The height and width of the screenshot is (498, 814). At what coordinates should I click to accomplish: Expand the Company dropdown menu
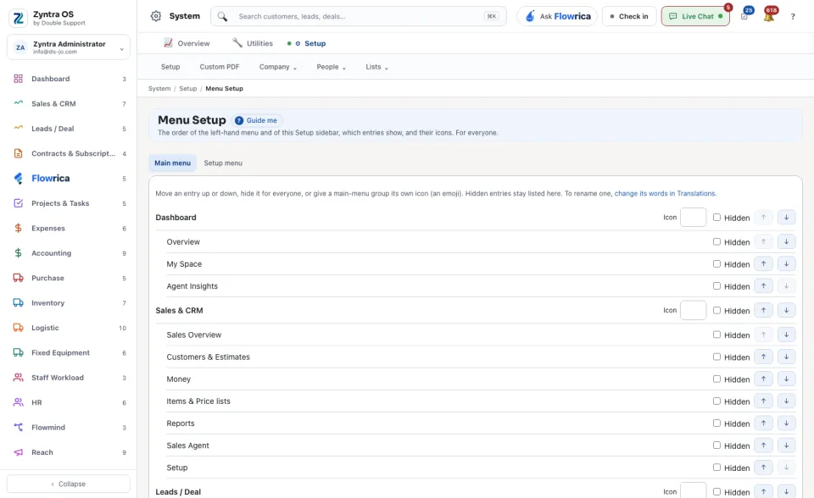278,67
